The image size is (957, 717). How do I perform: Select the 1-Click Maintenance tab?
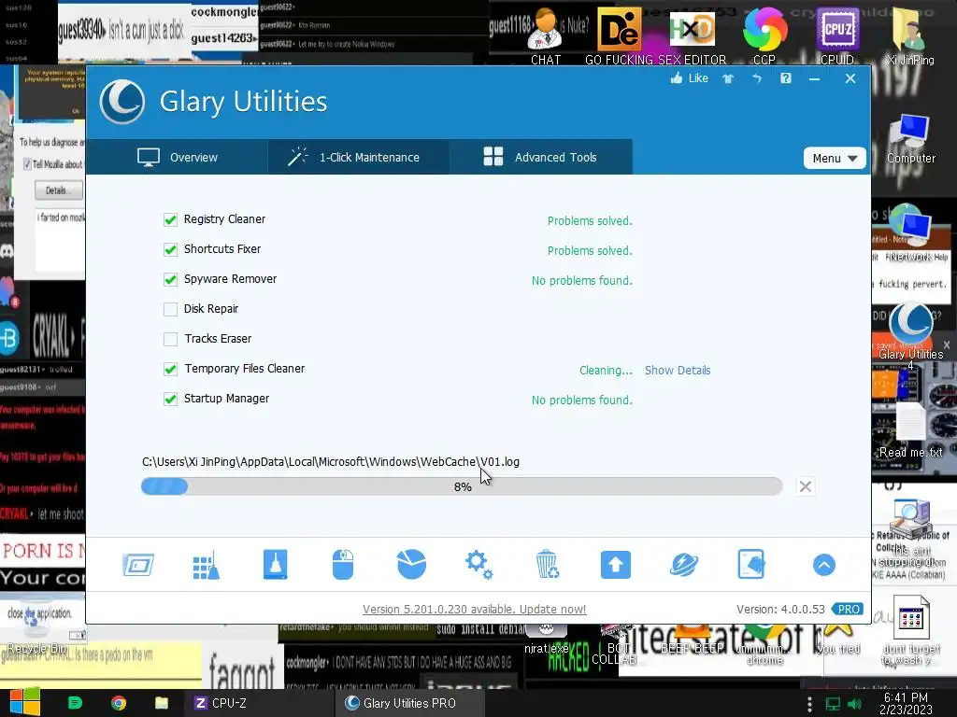click(x=358, y=157)
